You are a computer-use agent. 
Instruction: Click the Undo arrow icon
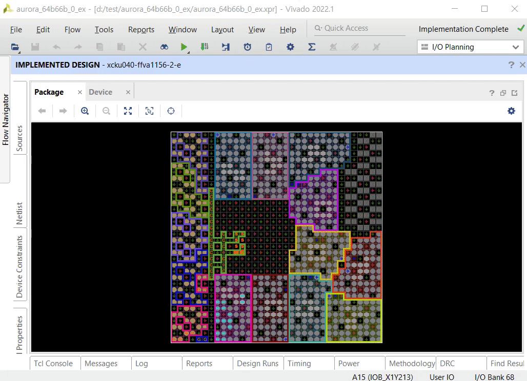[56, 47]
